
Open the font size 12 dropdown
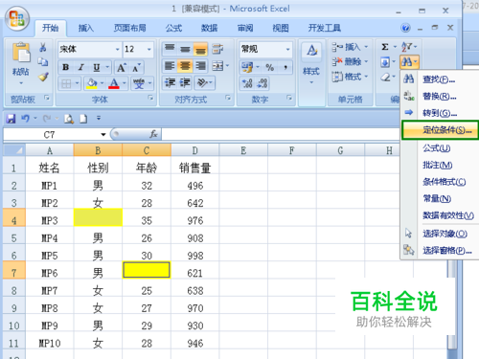click(x=148, y=49)
